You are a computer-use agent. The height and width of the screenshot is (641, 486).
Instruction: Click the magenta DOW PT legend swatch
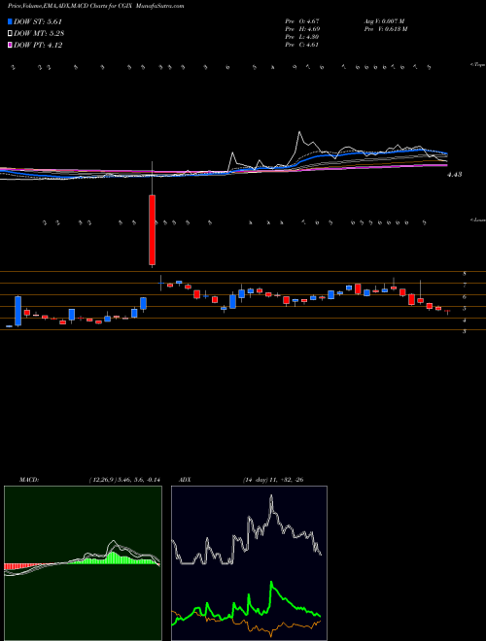(10, 45)
